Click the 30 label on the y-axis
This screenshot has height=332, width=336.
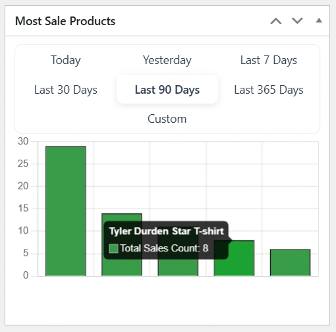(x=23, y=141)
